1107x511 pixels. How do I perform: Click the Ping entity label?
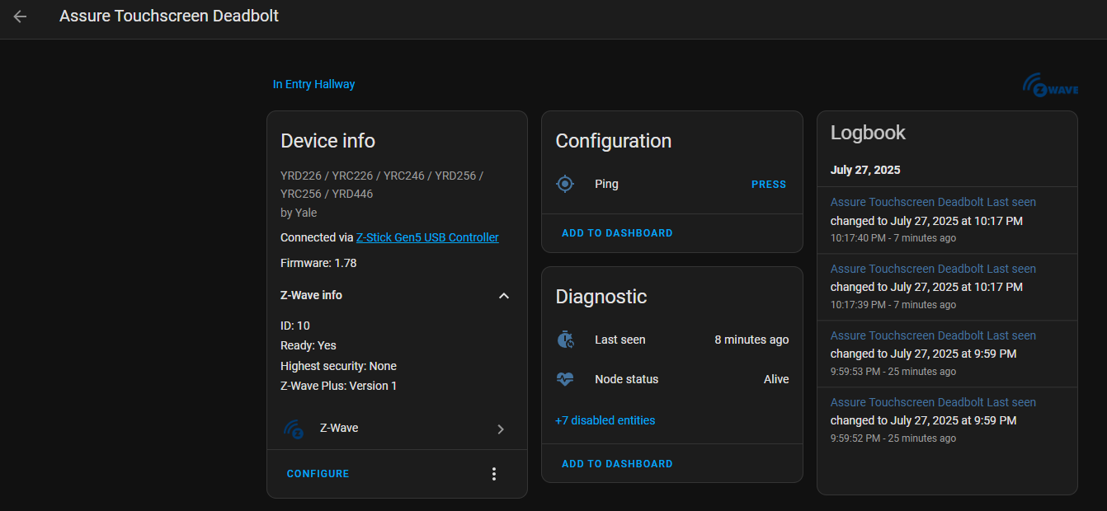(x=606, y=184)
